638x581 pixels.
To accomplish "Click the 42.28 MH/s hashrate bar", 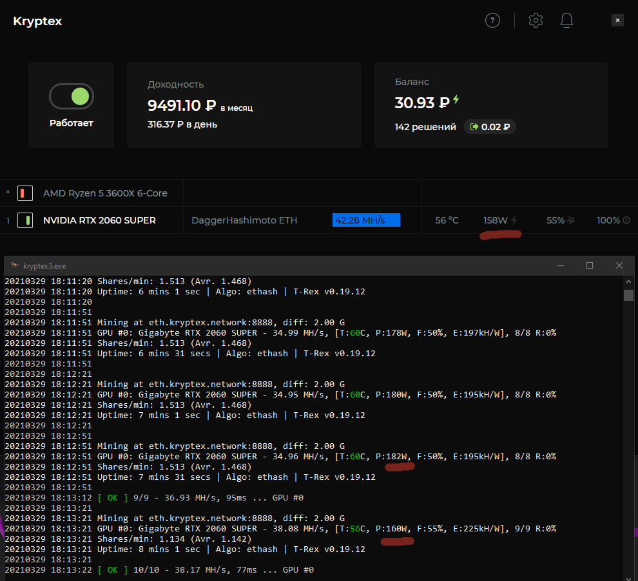I will pos(366,220).
